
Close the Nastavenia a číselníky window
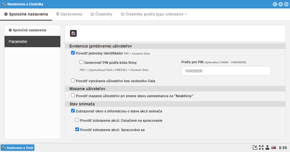(286, 4)
